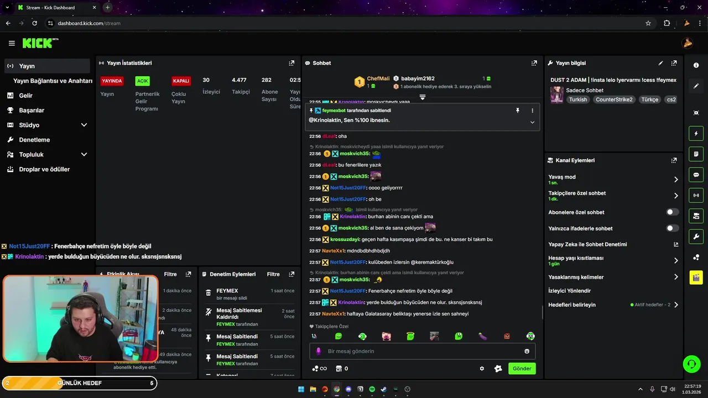Click the pencil icon in right sidebar
The image size is (708, 398).
(696, 86)
